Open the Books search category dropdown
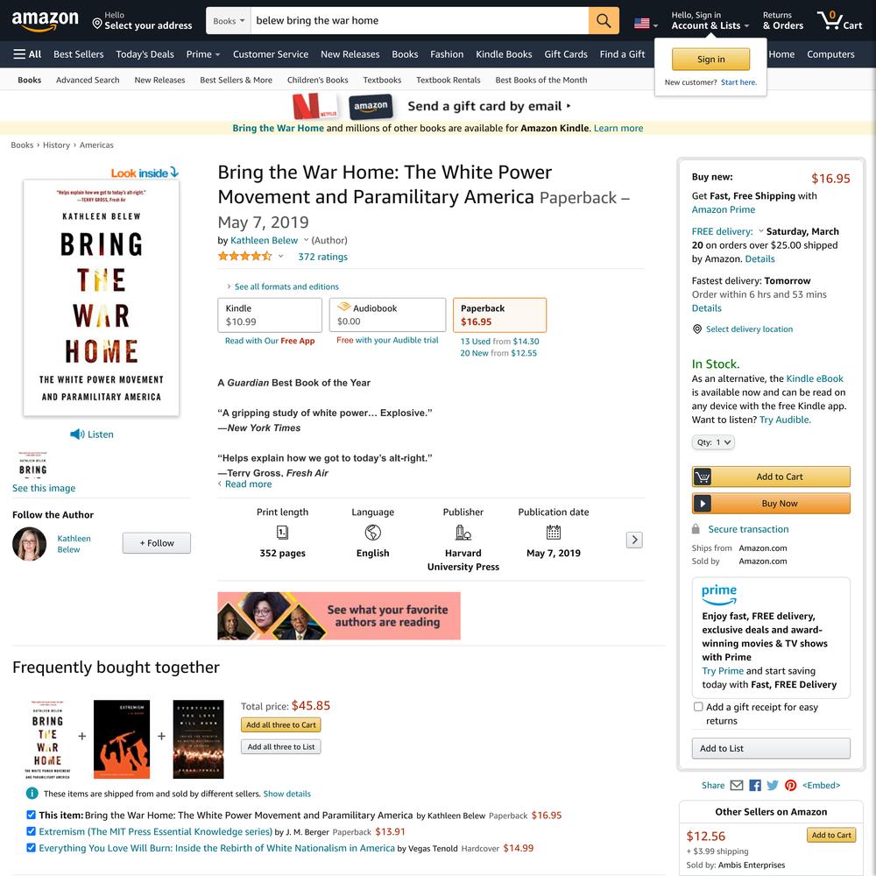Image resolution: width=876 pixels, height=876 pixels. point(229,21)
